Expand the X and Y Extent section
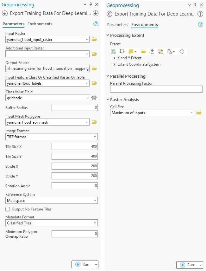The height and width of the screenshot is (271, 206). click(114, 58)
